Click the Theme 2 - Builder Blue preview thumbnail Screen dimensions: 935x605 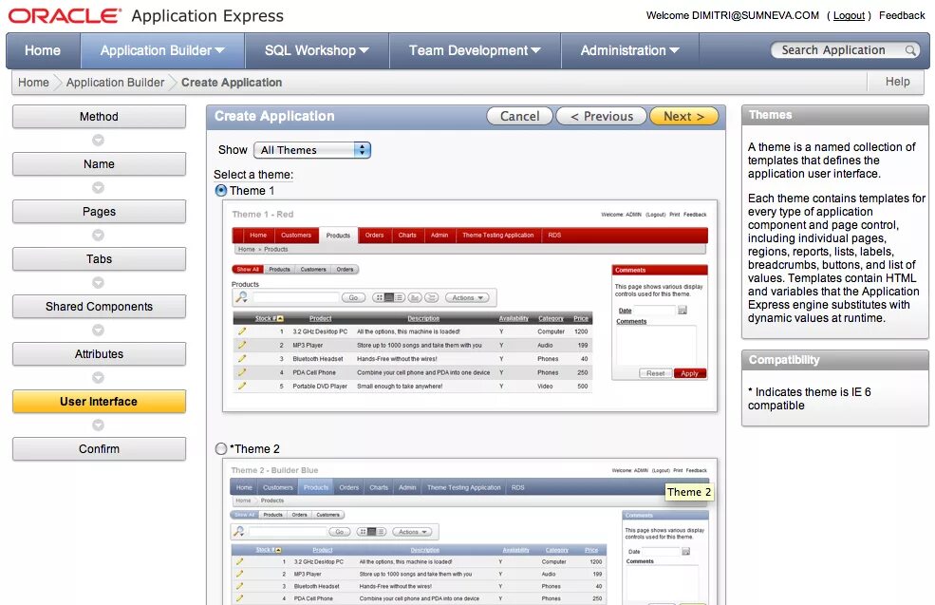click(x=469, y=532)
